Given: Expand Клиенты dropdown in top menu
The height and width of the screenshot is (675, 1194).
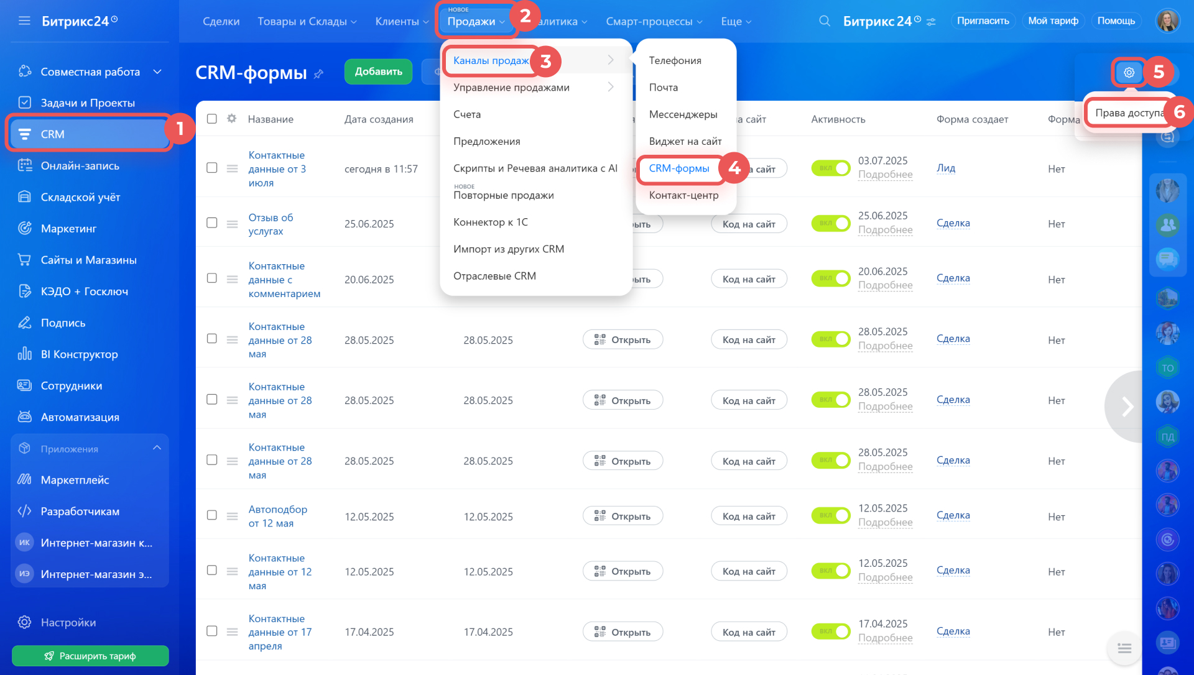Looking at the screenshot, I should (x=402, y=22).
